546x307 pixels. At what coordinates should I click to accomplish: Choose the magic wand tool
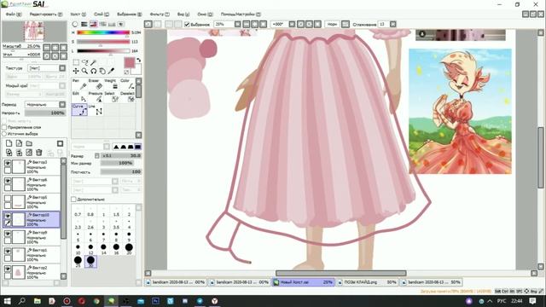pos(93,62)
